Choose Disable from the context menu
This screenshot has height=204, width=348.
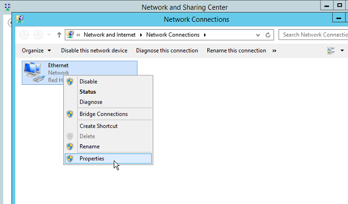point(108,82)
